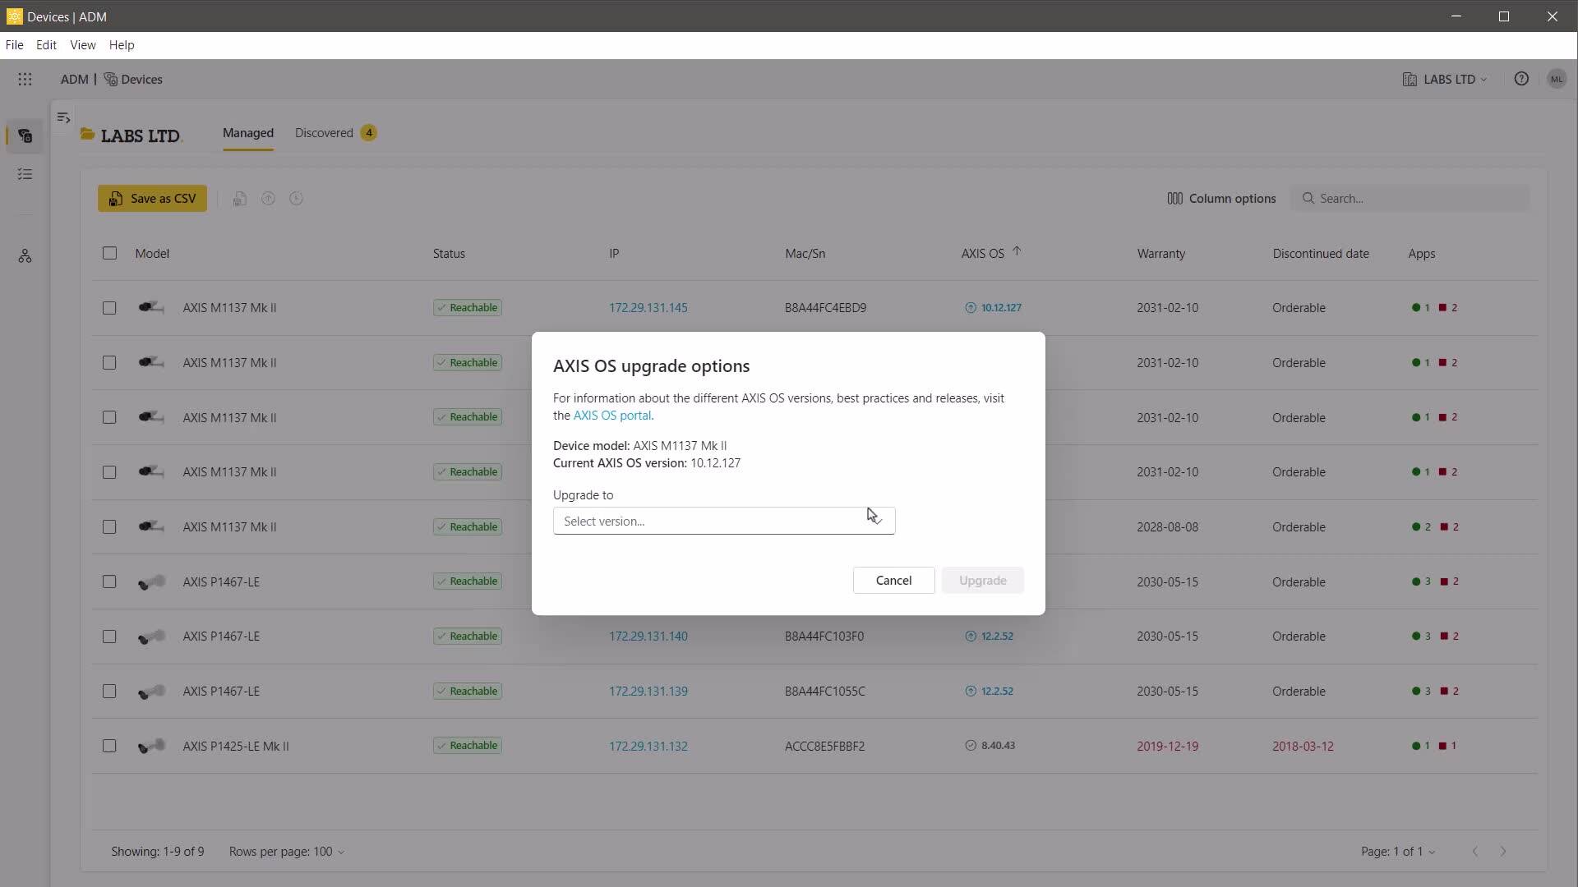Check the AXIS P1425-LE Mk II row

pyautogui.click(x=109, y=746)
